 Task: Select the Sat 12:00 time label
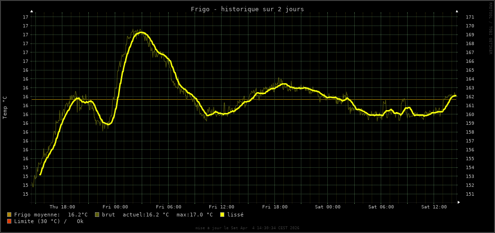click(434, 207)
